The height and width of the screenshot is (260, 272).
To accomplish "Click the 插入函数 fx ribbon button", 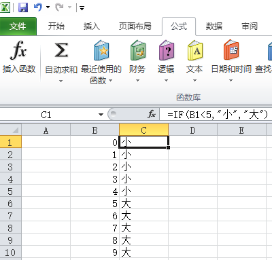I will pyautogui.click(x=19, y=57).
